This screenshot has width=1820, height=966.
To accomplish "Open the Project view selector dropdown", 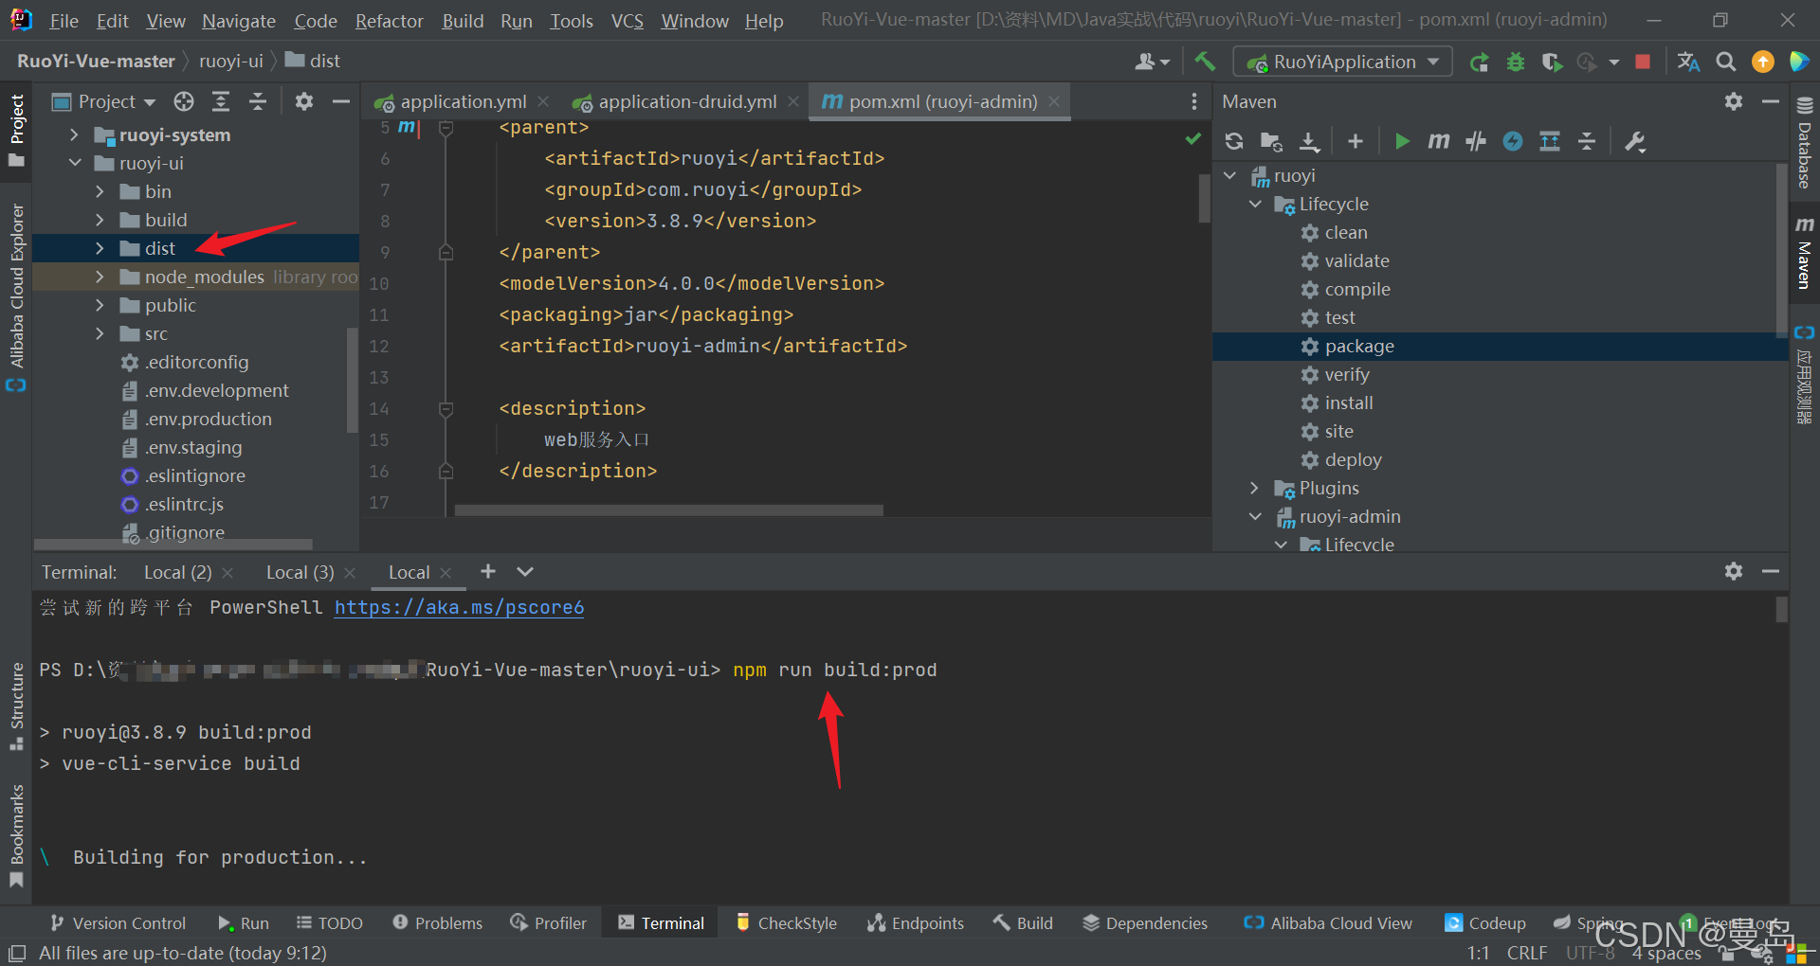I will [x=103, y=101].
